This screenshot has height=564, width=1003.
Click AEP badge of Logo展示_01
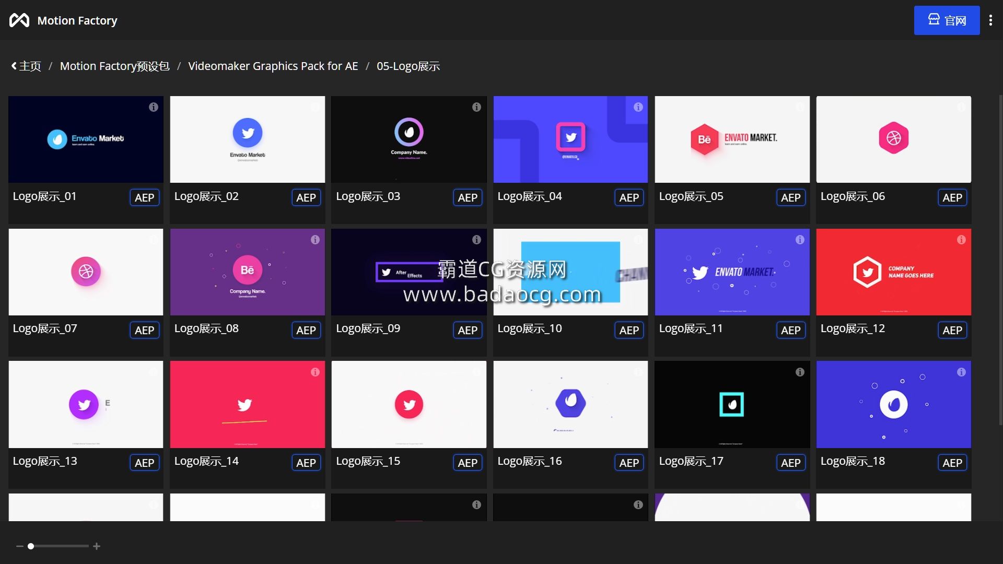144,198
